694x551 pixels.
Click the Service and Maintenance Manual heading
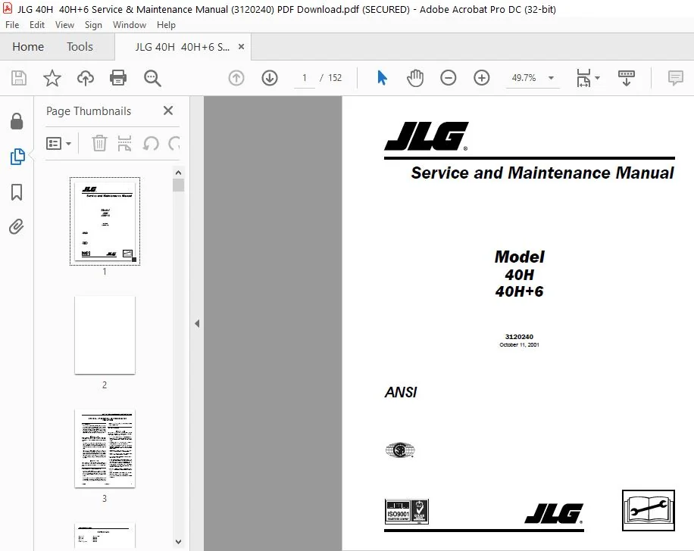click(x=542, y=173)
